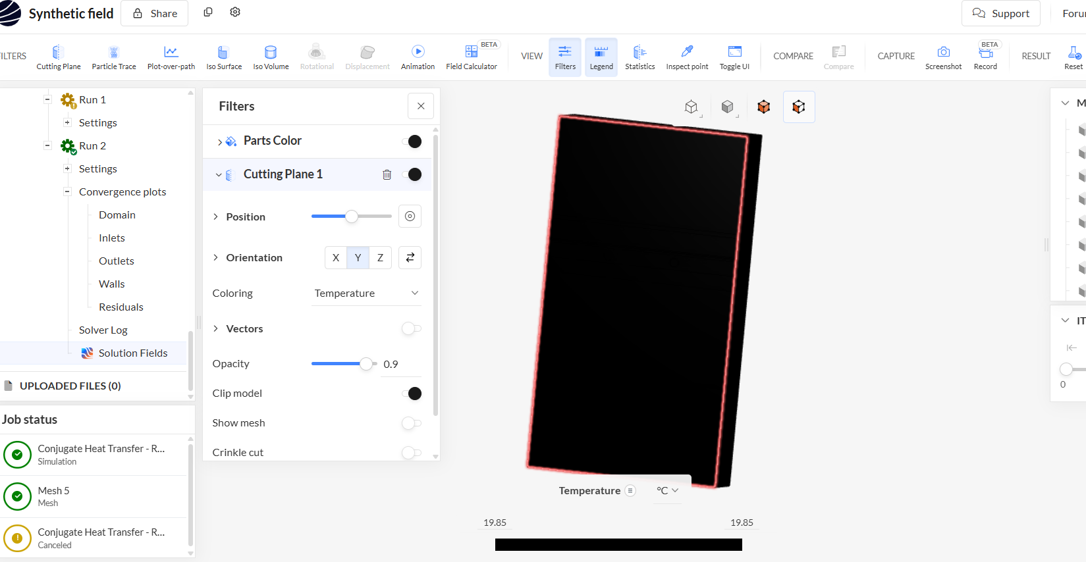The image size is (1086, 562).
Task: Take a Screenshot of the viewer
Action: 943,57
